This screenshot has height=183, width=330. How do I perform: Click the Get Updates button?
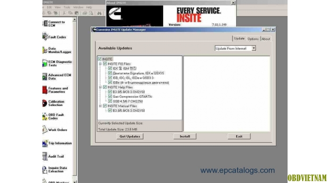[130, 136]
